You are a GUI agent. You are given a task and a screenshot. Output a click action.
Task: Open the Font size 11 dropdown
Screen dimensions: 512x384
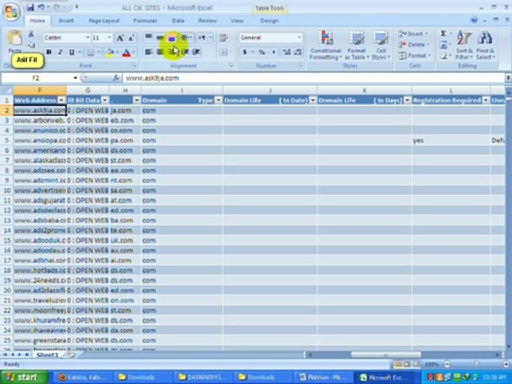click(109, 38)
